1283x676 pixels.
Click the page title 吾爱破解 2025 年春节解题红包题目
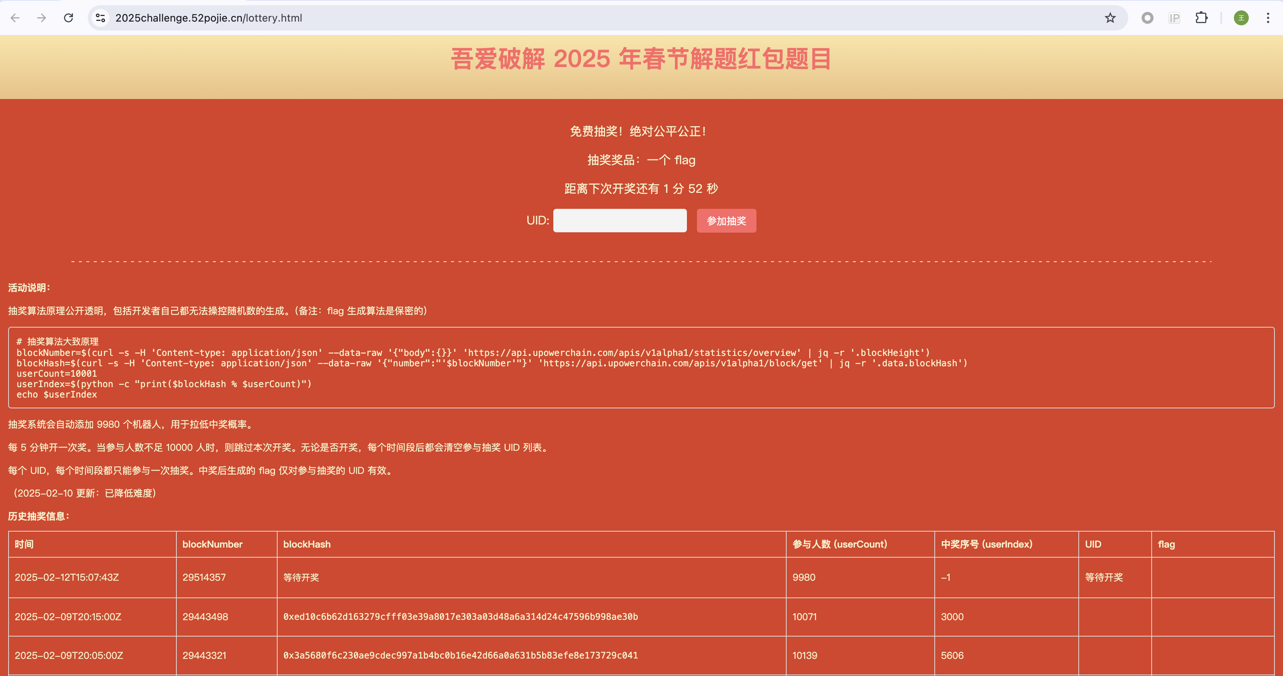click(641, 59)
